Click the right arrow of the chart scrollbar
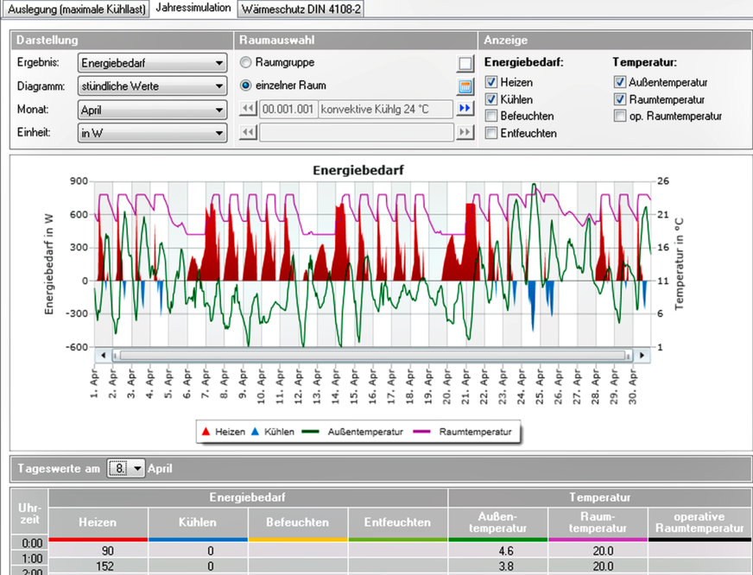 click(642, 355)
